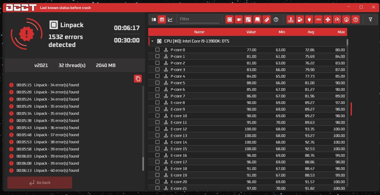This screenshot has width=380, height=195.
Task: Click the P-core 4 value 84.00
Action: [251, 76]
